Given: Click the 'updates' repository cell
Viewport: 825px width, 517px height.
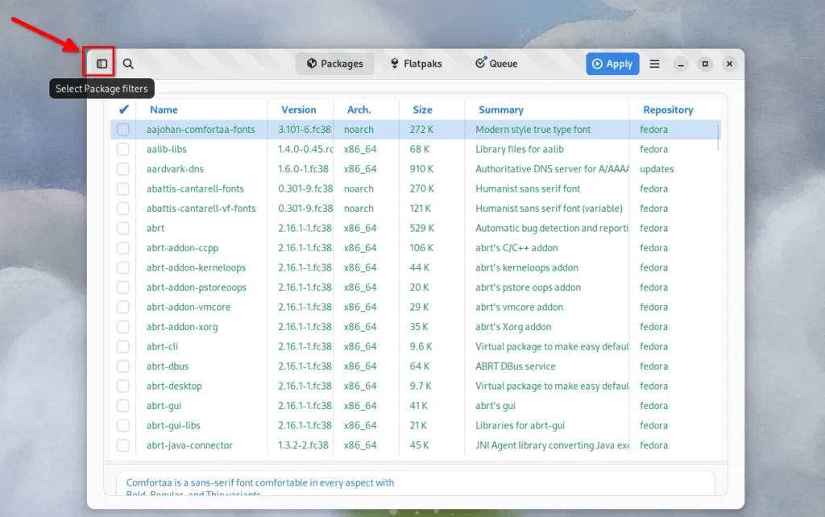Looking at the screenshot, I should pos(657,169).
